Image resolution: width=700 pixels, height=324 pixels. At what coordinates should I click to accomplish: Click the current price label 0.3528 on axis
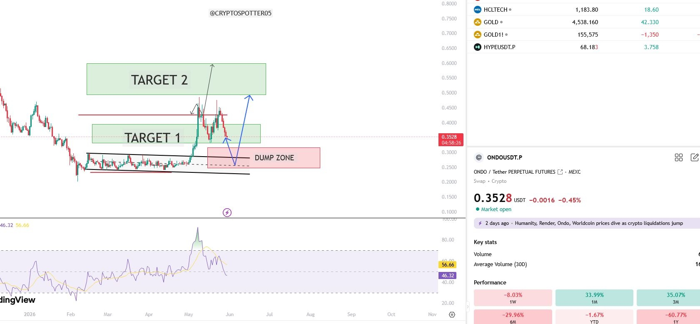tap(451, 140)
